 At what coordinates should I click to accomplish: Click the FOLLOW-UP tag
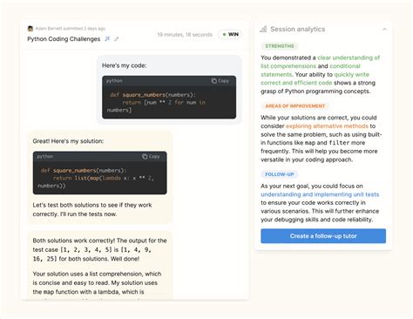[x=279, y=174]
